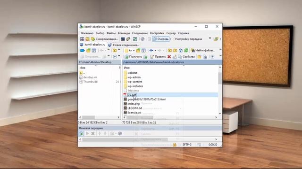Select the index.php file
Image resolution: width=302 pixels, height=169 pixels.
click(x=134, y=104)
